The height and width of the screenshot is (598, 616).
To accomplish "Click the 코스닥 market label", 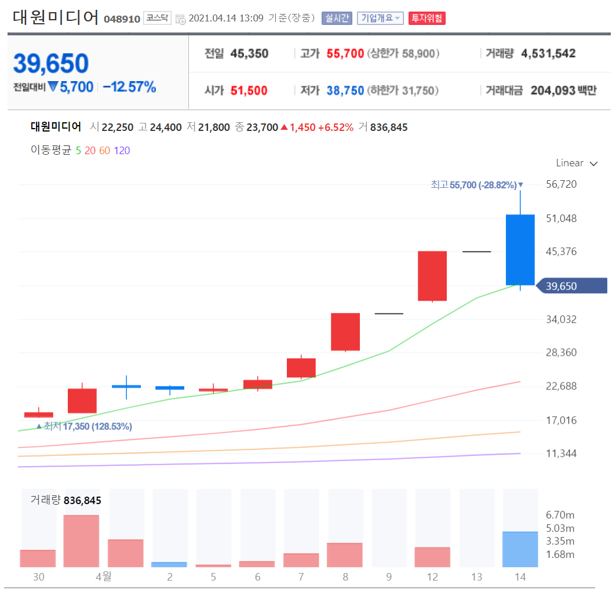I will tap(157, 18).
